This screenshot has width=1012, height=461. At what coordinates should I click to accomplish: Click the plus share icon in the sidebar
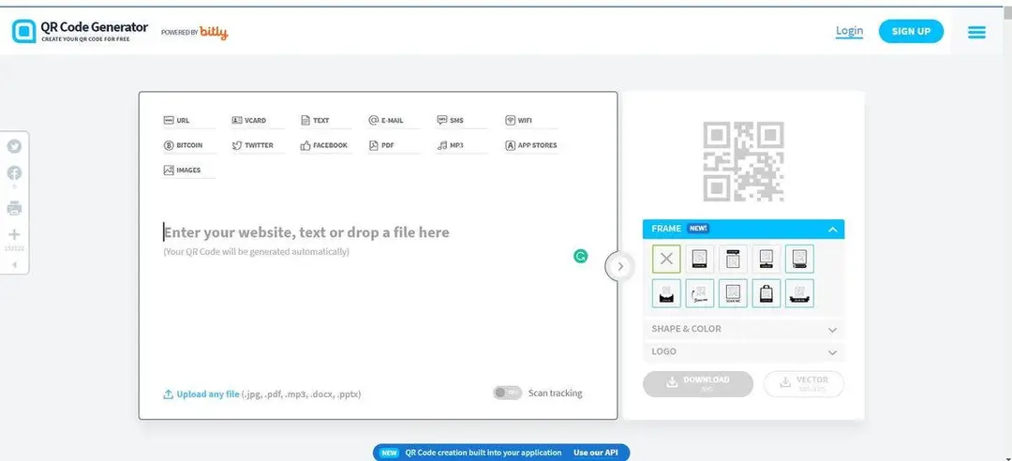(14, 235)
